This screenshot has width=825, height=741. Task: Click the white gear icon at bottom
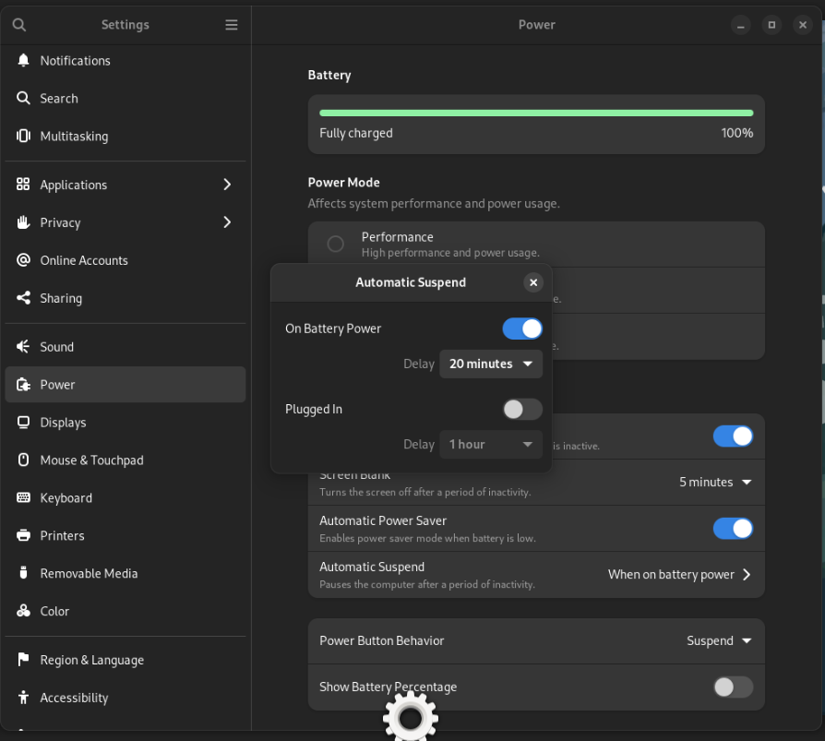pyautogui.click(x=411, y=717)
